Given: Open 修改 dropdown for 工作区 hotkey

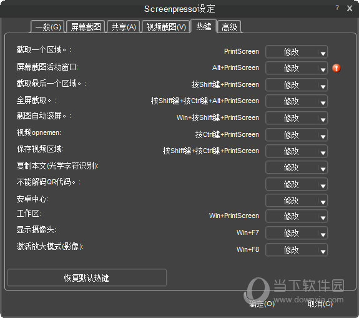Looking at the screenshot, I should click(297, 216).
